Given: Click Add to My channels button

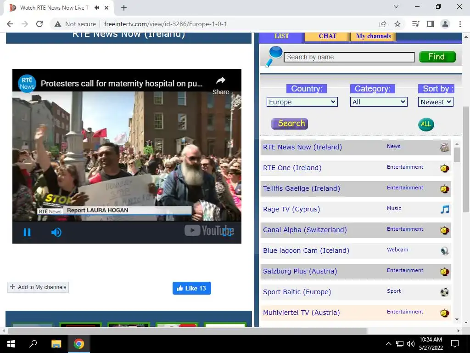Looking at the screenshot, I should (38, 287).
